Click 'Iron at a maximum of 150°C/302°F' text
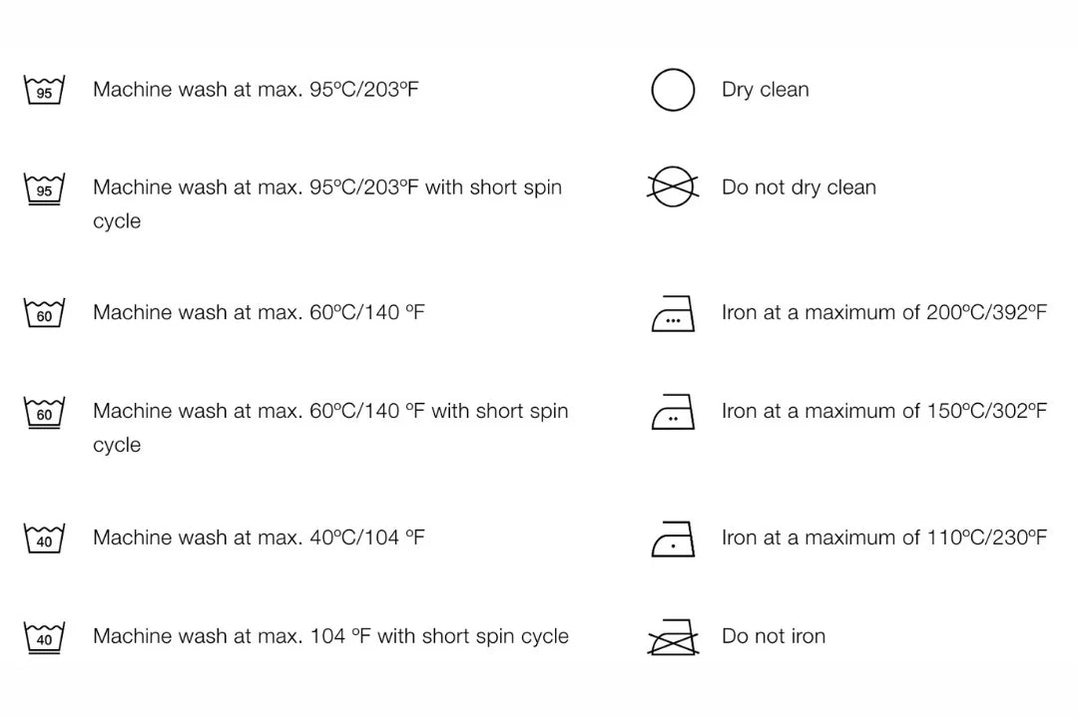 click(884, 411)
